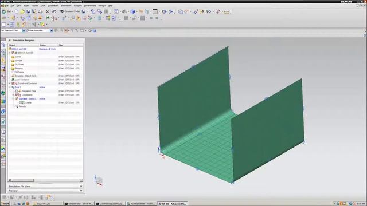
Task: Open the Start application menu button
Action: [7, 11]
